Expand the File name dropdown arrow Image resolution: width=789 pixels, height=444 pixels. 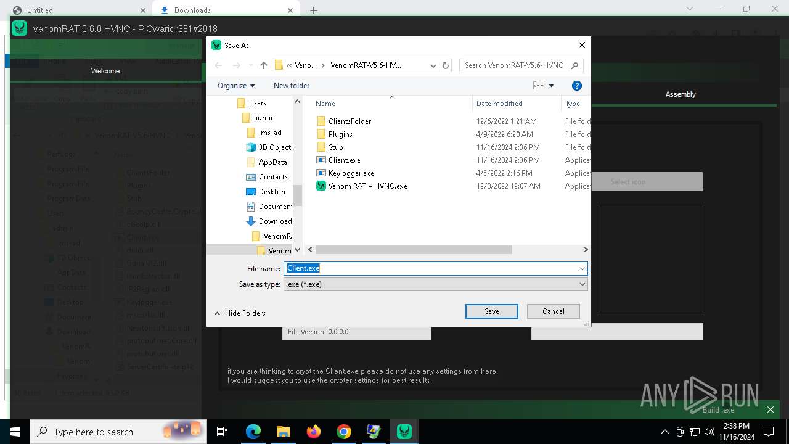point(582,268)
